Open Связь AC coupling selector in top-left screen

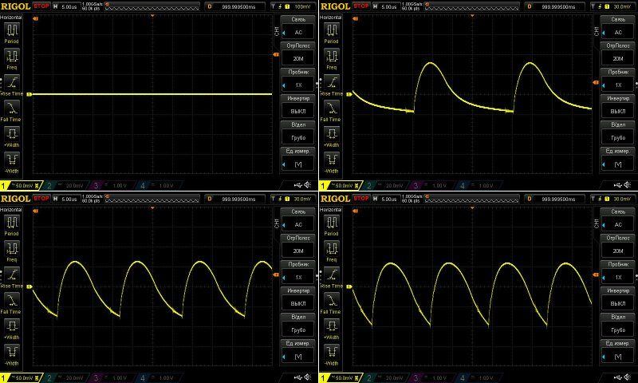(298, 27)
